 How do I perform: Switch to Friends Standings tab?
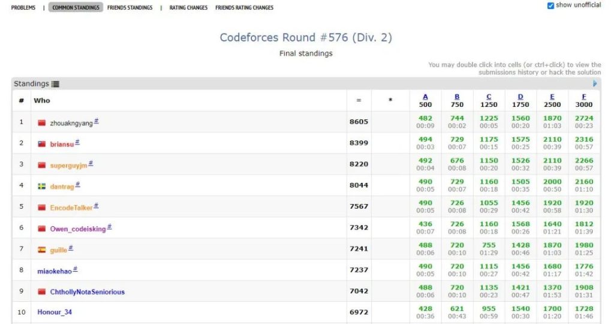point(130,7)
